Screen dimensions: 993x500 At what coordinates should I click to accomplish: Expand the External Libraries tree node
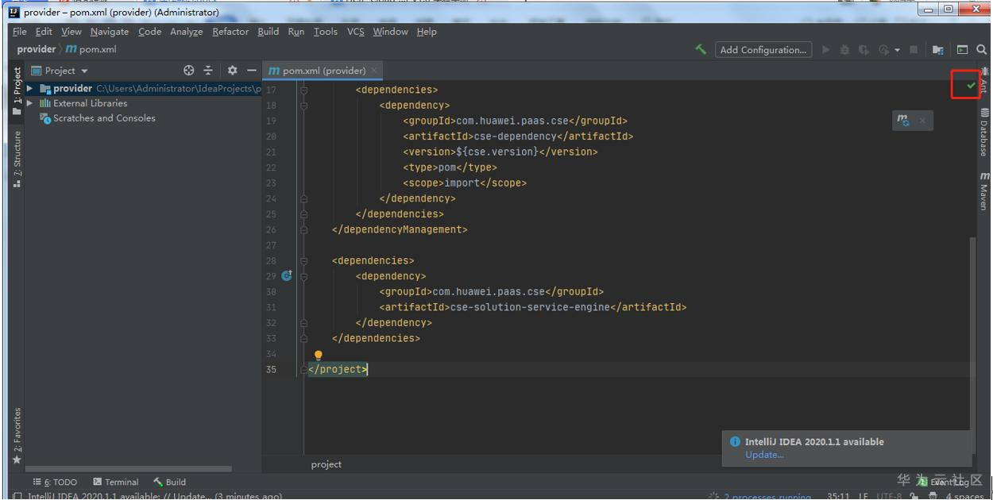[30, 103]
